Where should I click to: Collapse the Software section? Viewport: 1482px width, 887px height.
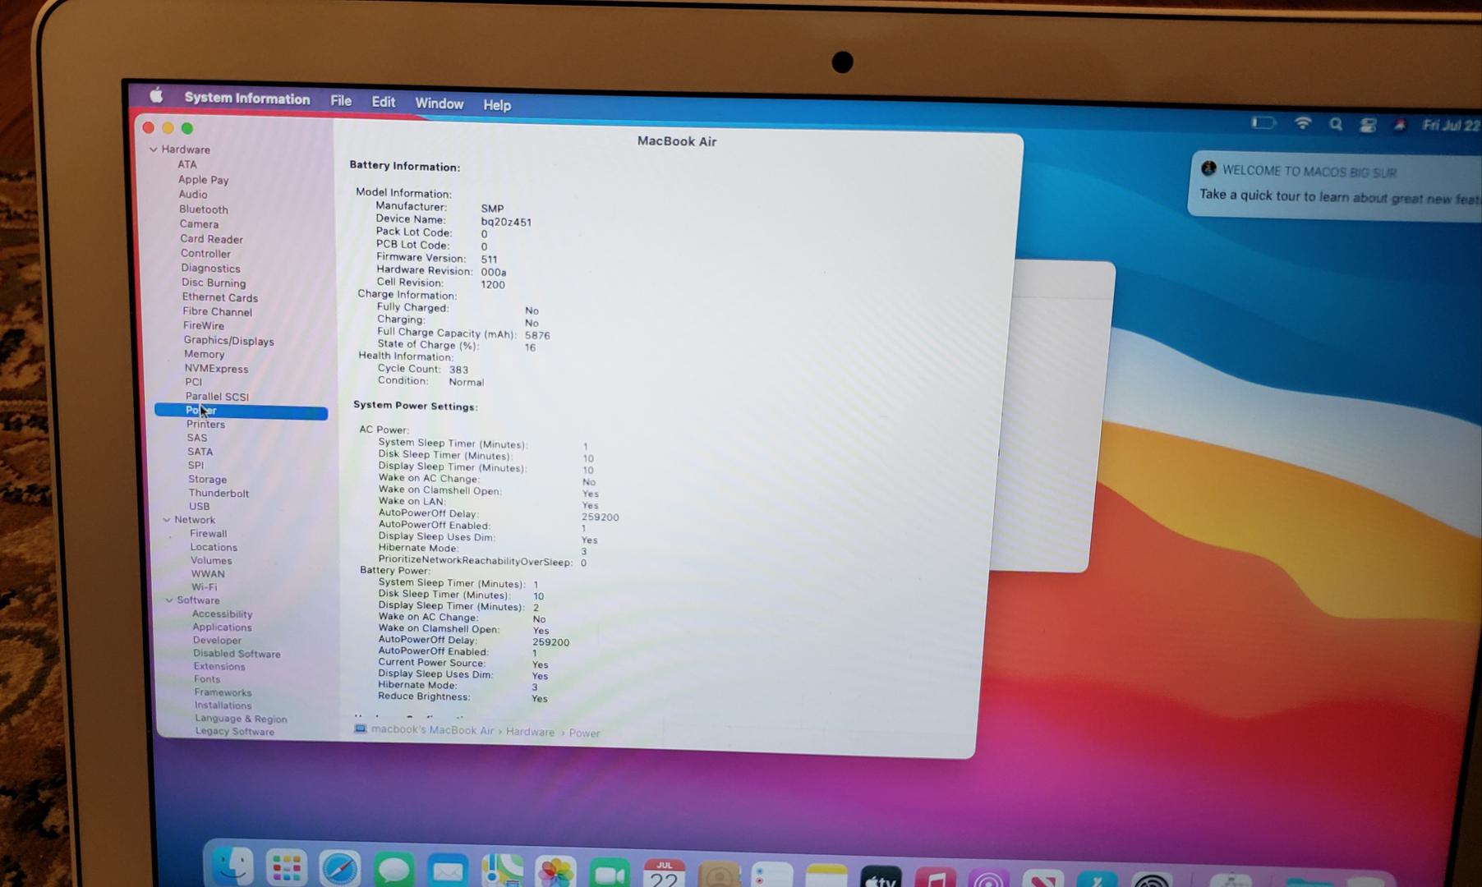[x=169, y=600]
